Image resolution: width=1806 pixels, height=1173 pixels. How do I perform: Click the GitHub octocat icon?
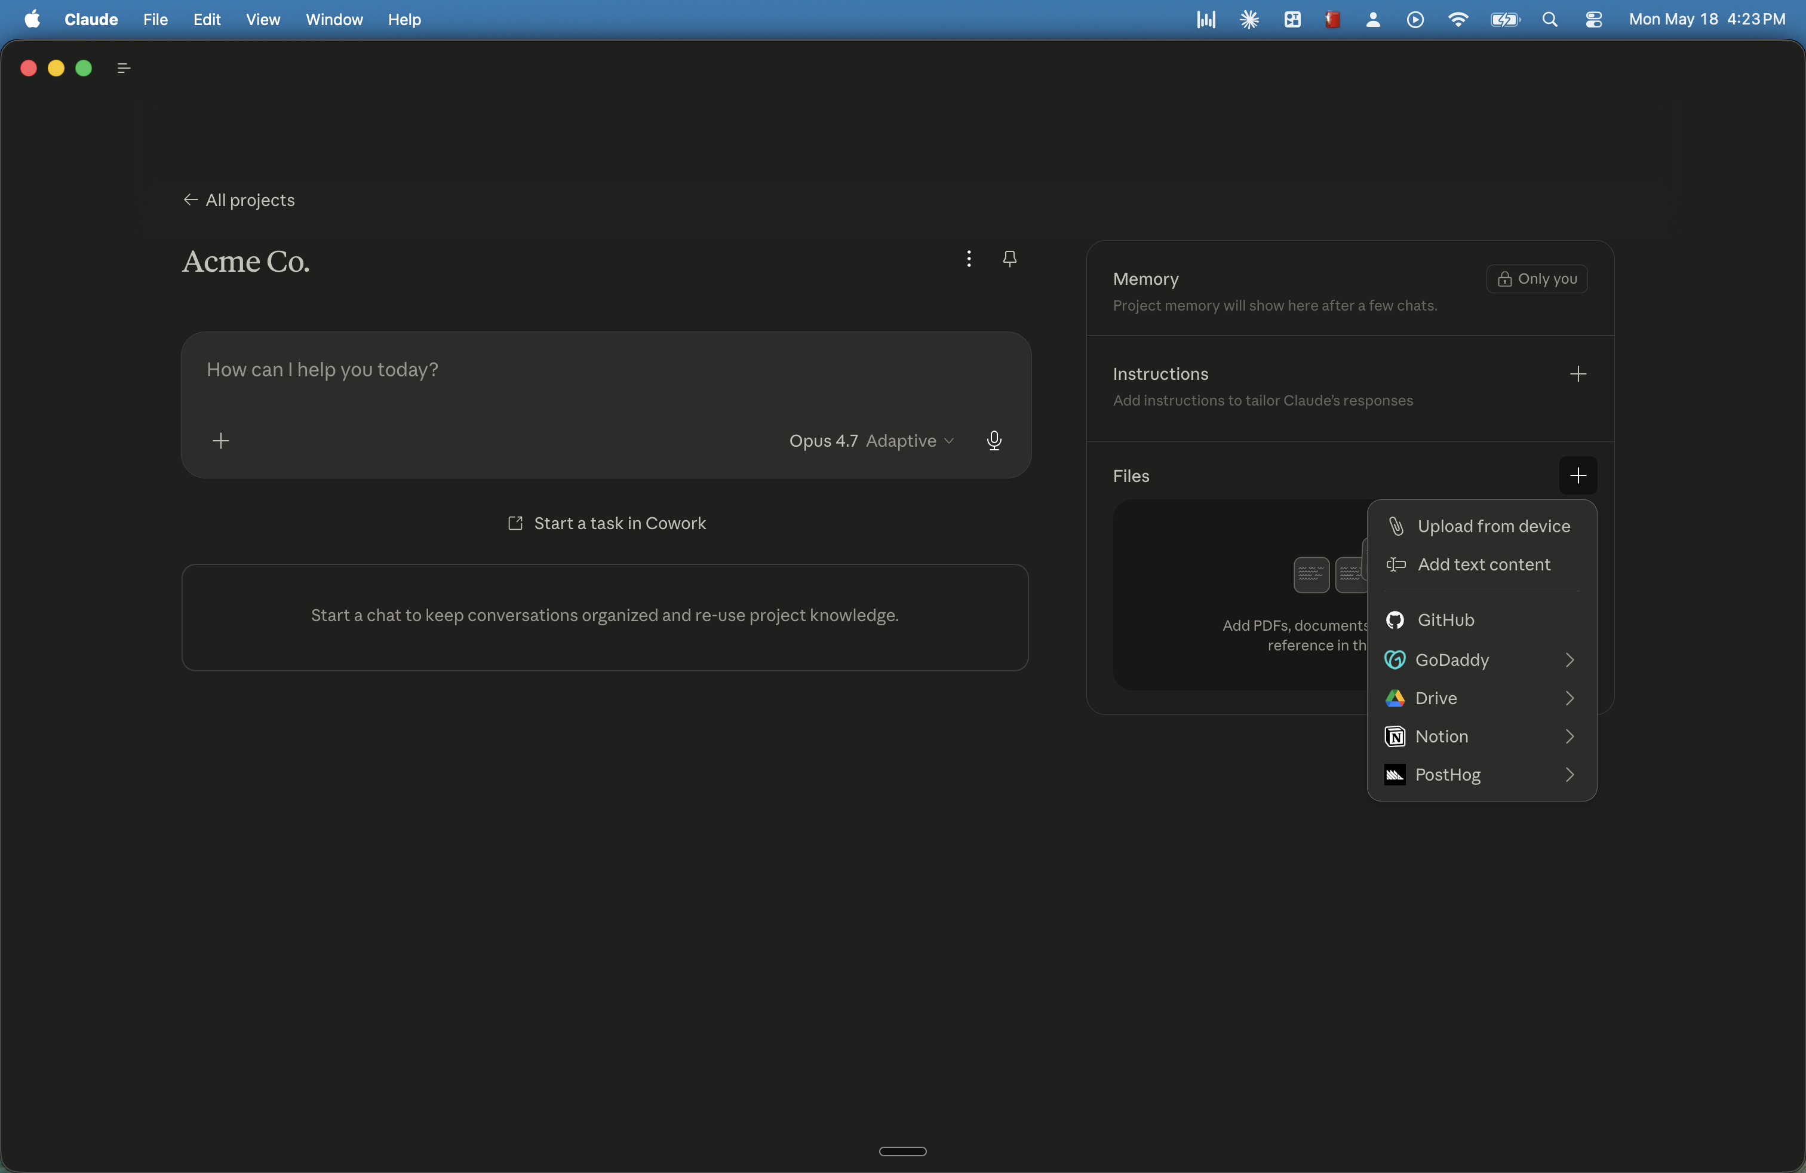pyautogui.click(x=1395, y=620)
